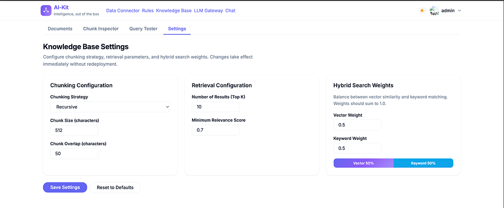Navigate to LLM Gateway
The image size is (504, 208).
[x=208, y=11]
